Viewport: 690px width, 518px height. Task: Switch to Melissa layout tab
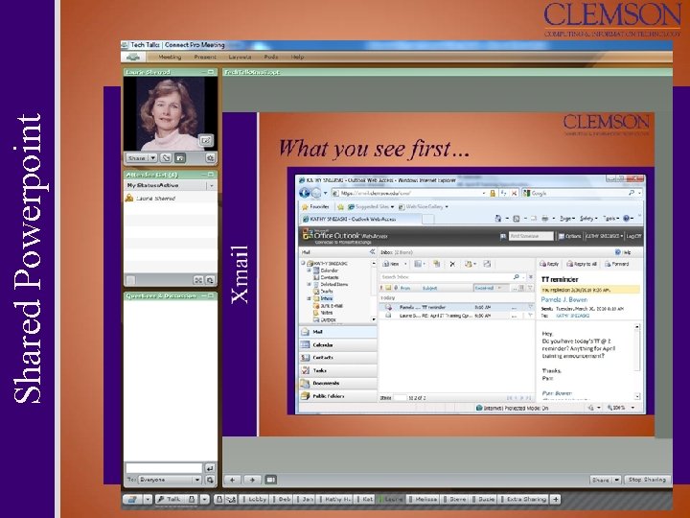click(x=425, y=499)
